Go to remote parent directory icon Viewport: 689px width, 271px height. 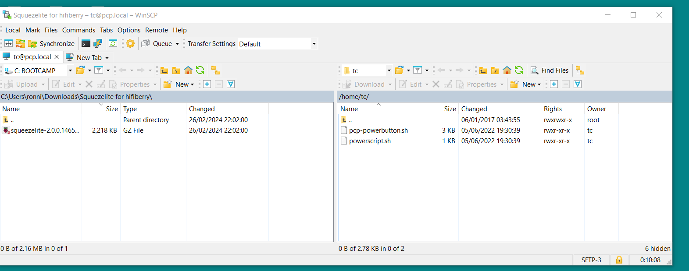tap(483, 70)
